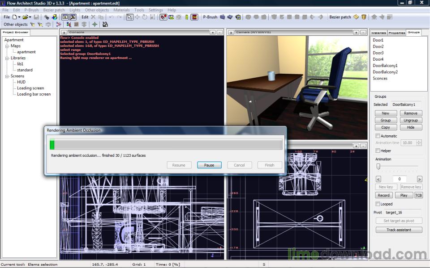
Task: Click the Animation time spinner arrows
Action: tap(419, 143)
